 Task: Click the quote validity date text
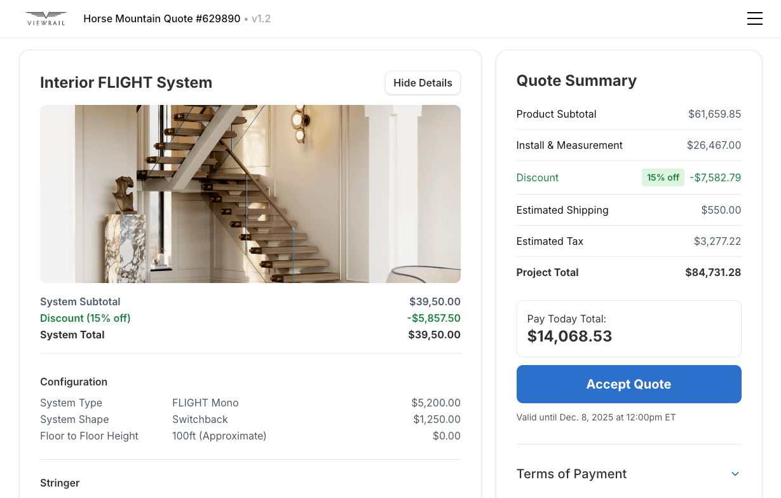pos(595,418)
